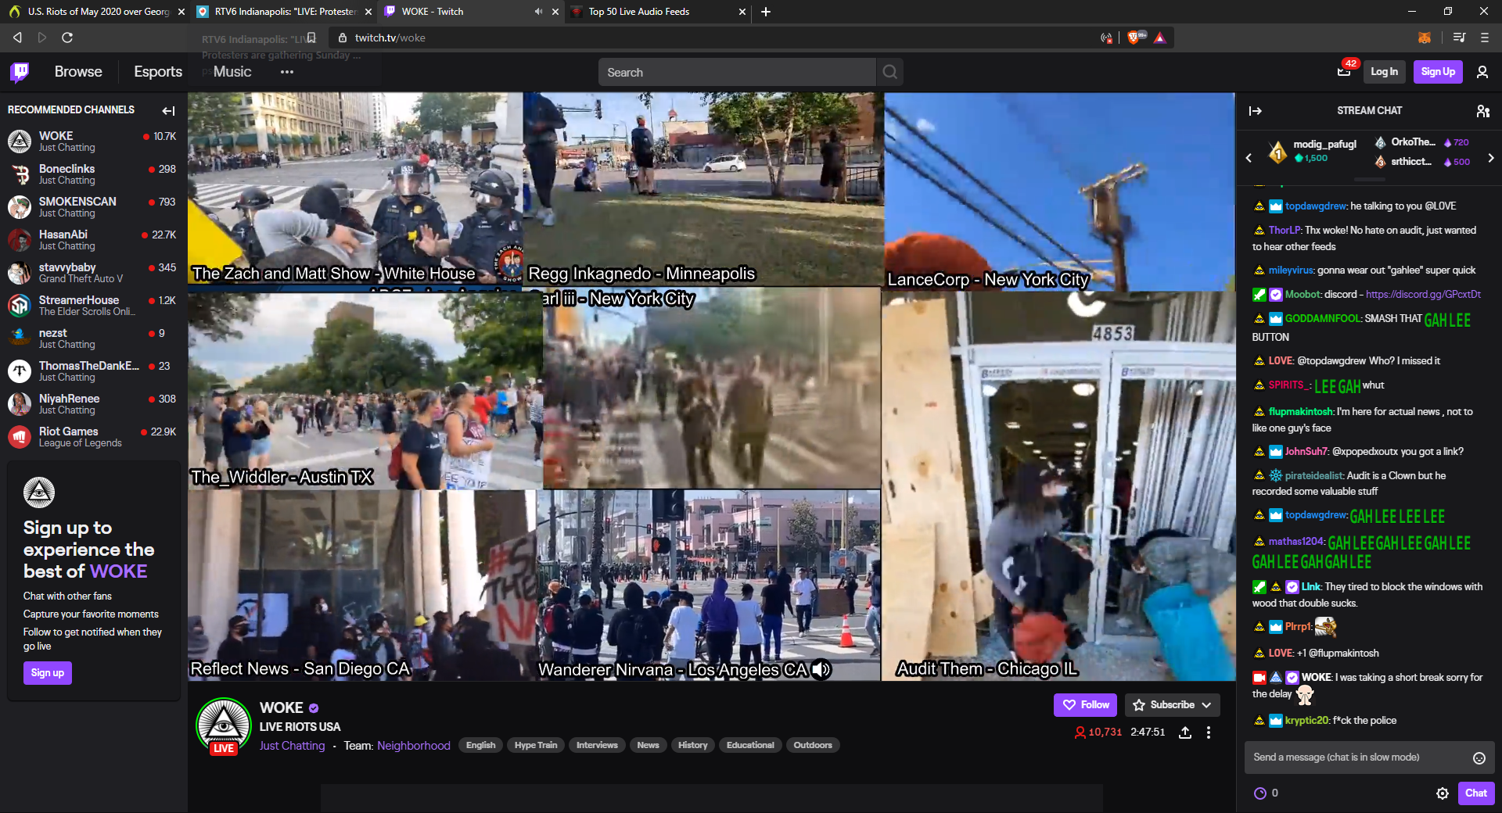The image size is (1502, 813).
Task: Select the News tag
Action: [648, 745]
